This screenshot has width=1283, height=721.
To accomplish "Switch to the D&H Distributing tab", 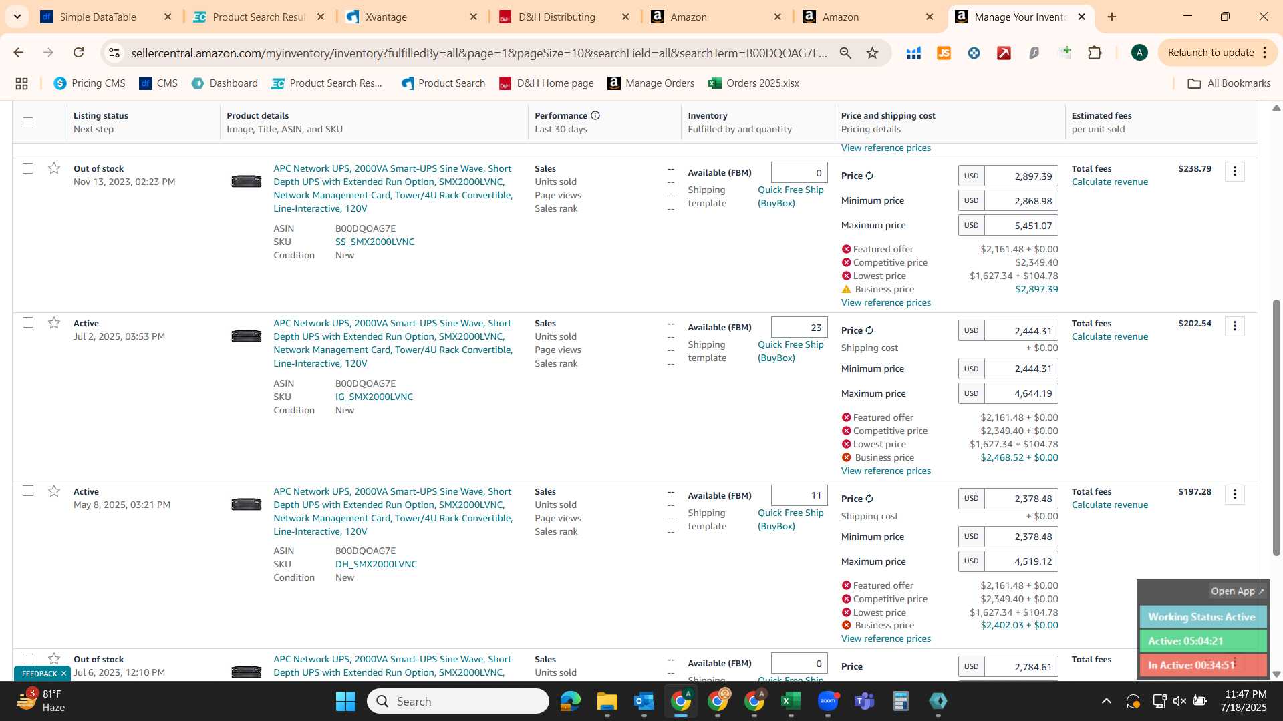I will click(x=564, y=17).
